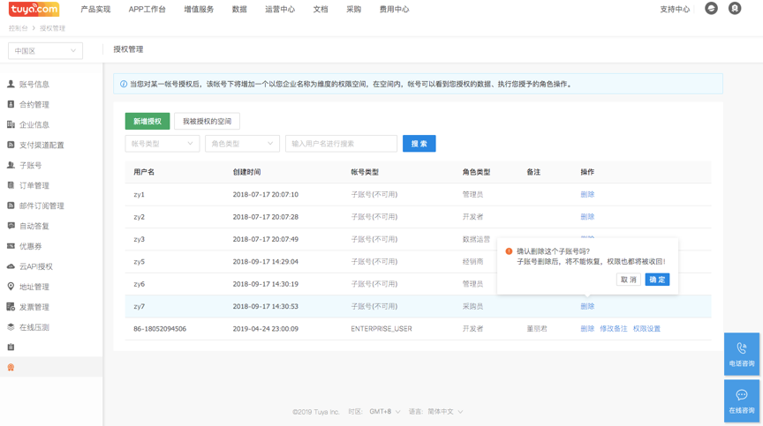
Task: Open the 文档 menu
Action: pyautogui.click(x=321, y=9)
